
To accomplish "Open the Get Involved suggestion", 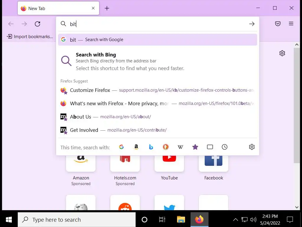I will point(157,130).
